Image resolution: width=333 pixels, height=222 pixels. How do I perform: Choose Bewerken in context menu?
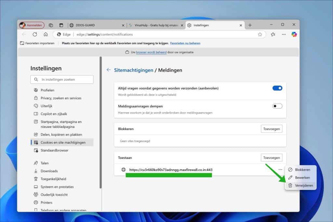tap(300, 177)
